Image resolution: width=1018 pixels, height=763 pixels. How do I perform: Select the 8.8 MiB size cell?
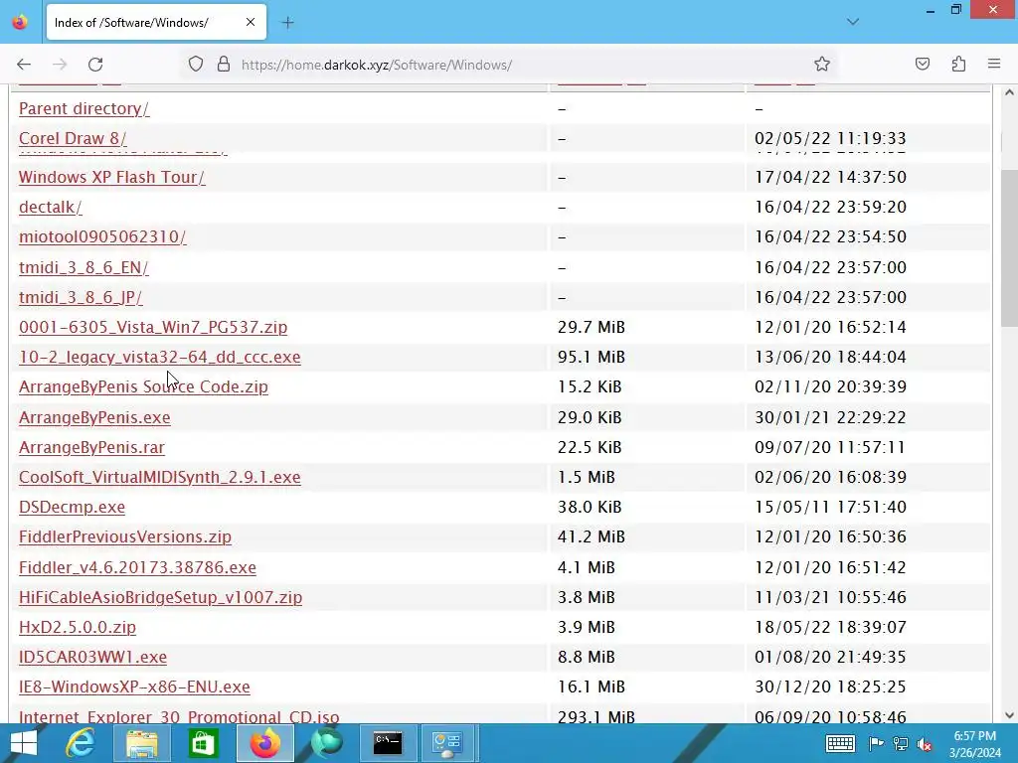coord(587,657)
